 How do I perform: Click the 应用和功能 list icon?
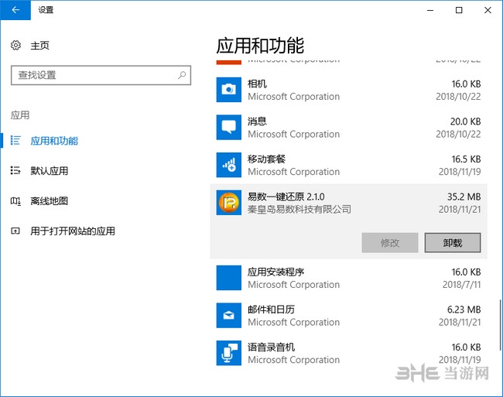(15, 140)
